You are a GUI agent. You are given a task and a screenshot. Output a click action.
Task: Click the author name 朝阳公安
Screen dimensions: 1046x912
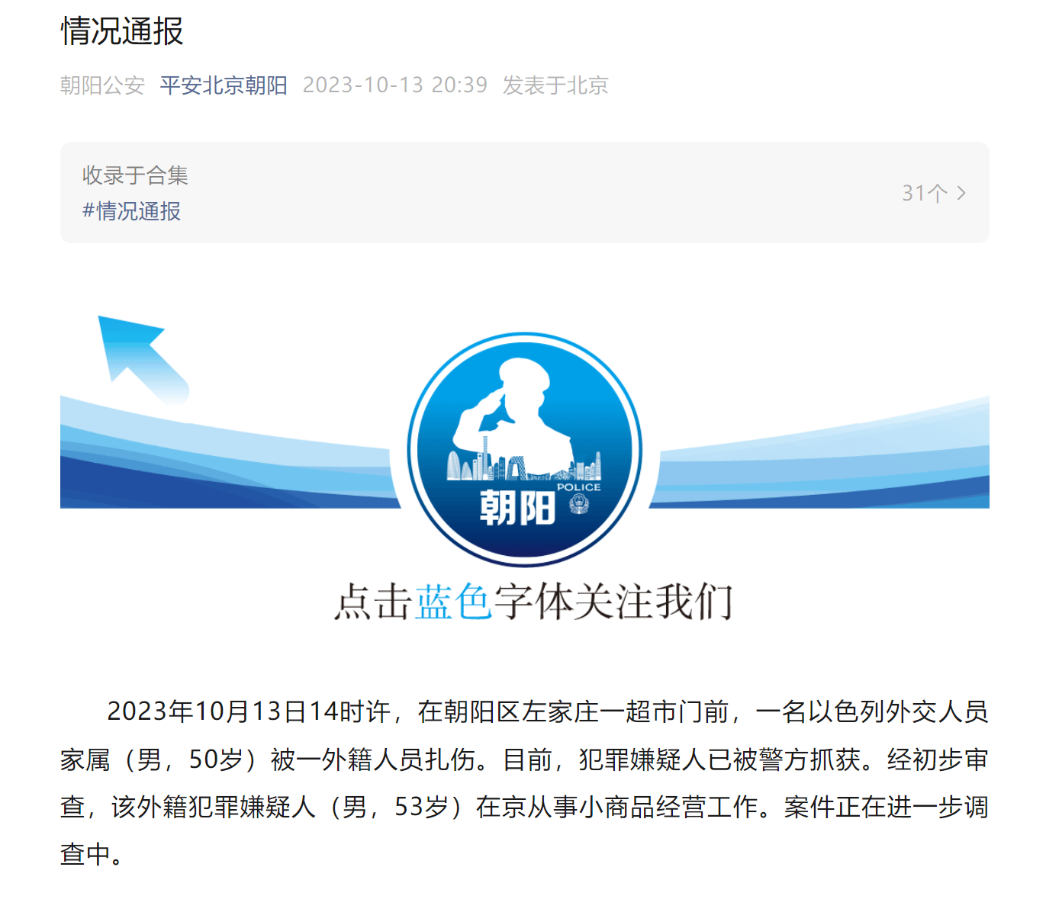point(102,85)
